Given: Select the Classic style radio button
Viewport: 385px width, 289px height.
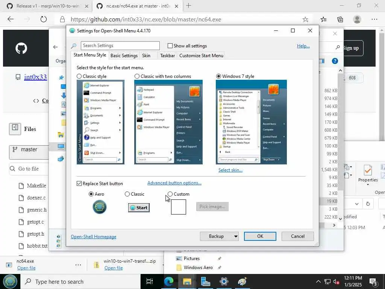Looking at the screenshot, I should tap(79, 76).
